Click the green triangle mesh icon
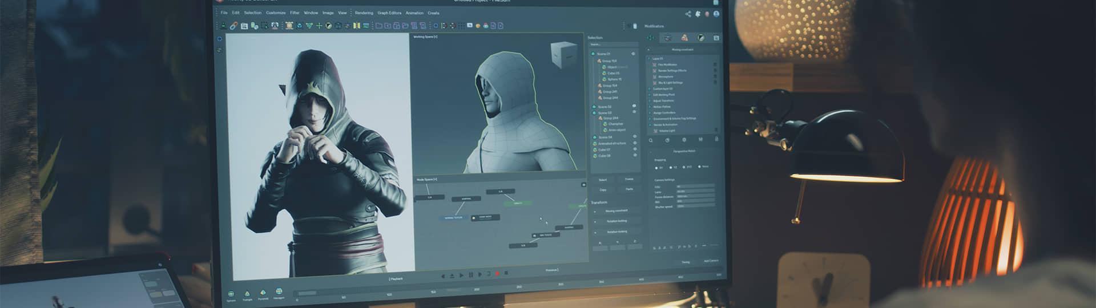 [x=309, y=26]
